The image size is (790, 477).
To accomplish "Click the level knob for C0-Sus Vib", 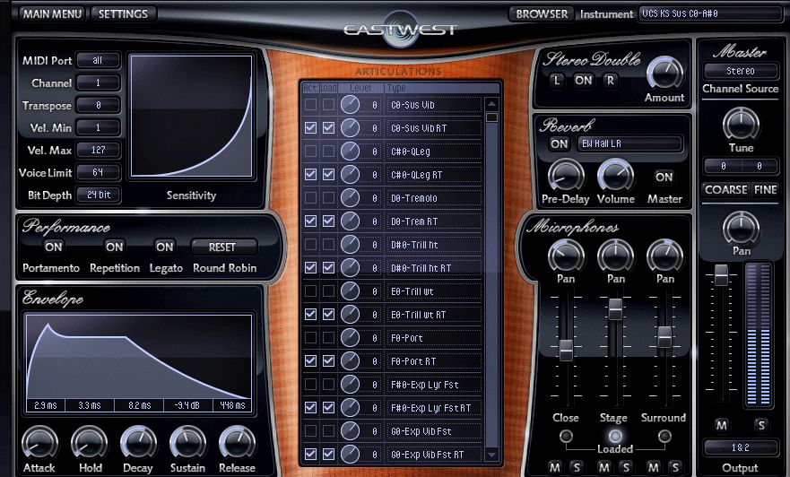I will pos(350,105).
